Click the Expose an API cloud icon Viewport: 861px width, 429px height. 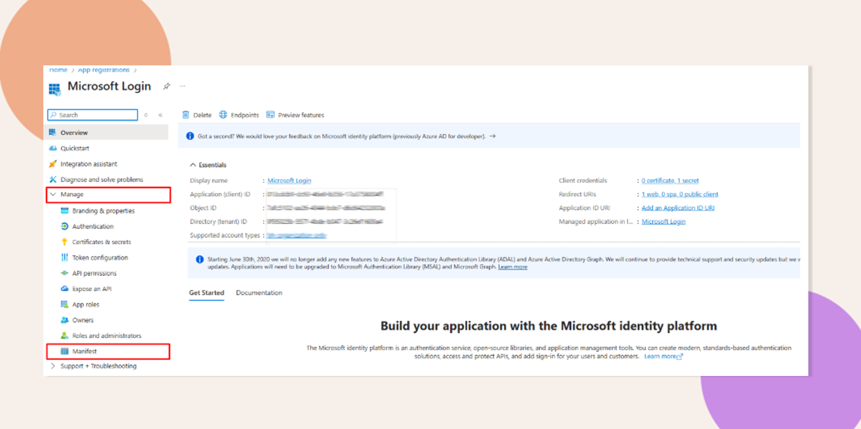tap(65, 289)
